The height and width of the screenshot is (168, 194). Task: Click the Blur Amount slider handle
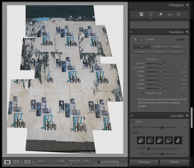(x=162, y=128)
